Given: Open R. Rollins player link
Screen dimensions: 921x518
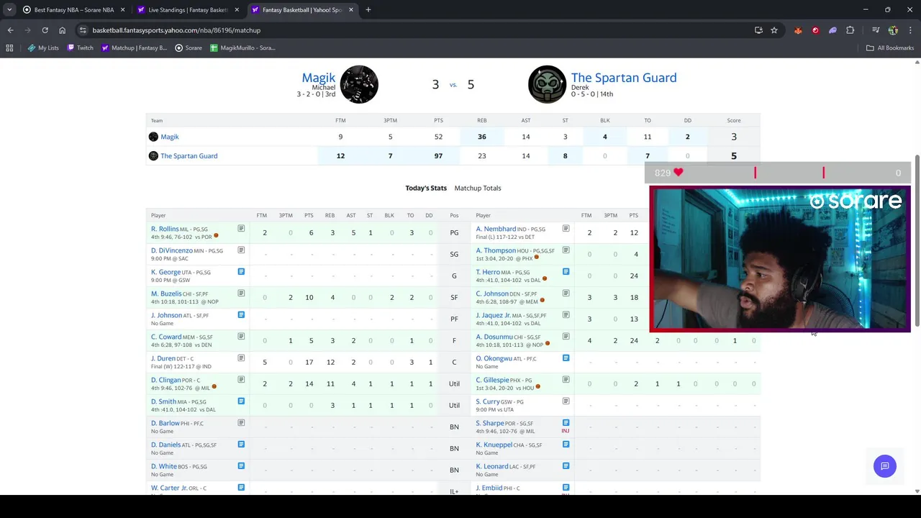Looking at the screenshot, I should point(165,229).
